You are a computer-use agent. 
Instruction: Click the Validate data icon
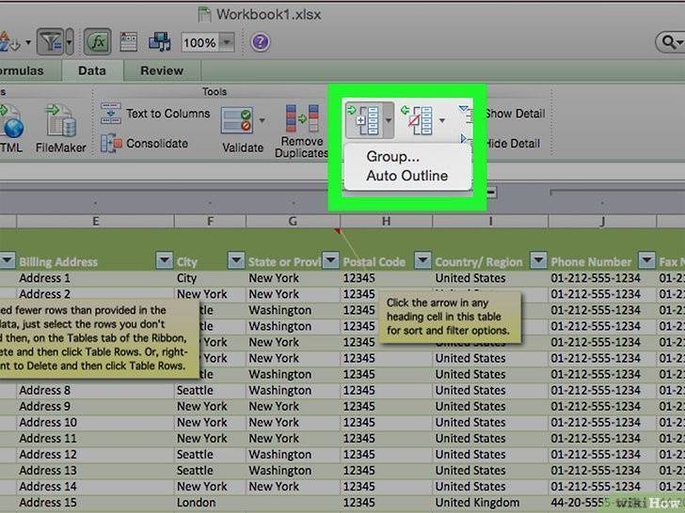pyautogui.click(x=236, y=120)
